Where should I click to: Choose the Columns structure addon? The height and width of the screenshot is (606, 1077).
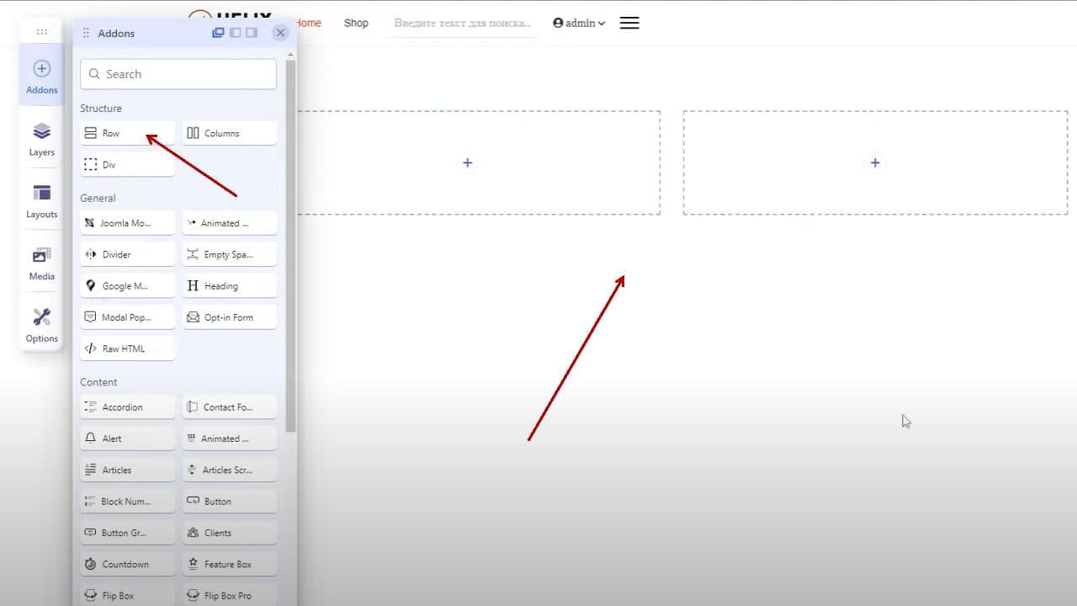[x=229, y=133]
